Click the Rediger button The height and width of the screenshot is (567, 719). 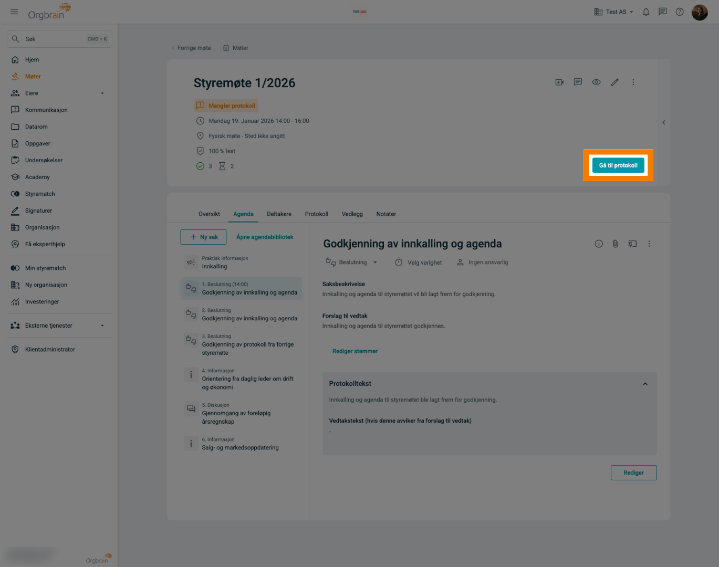pyautogui.click(x=633, y=472)
